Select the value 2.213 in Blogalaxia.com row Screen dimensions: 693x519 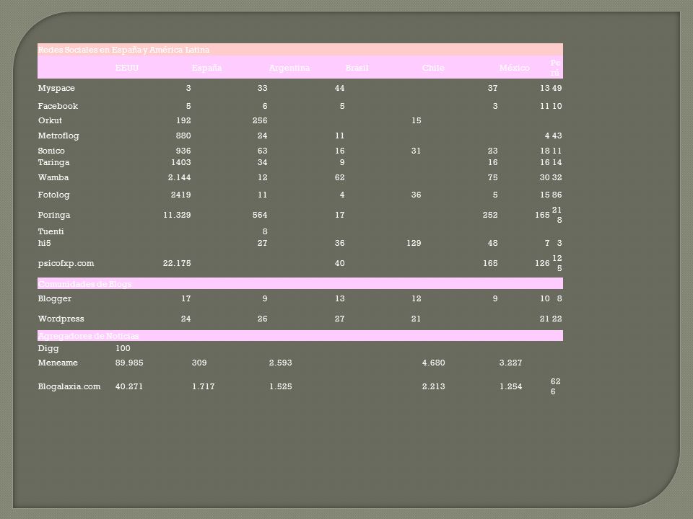tap(434, 386)
